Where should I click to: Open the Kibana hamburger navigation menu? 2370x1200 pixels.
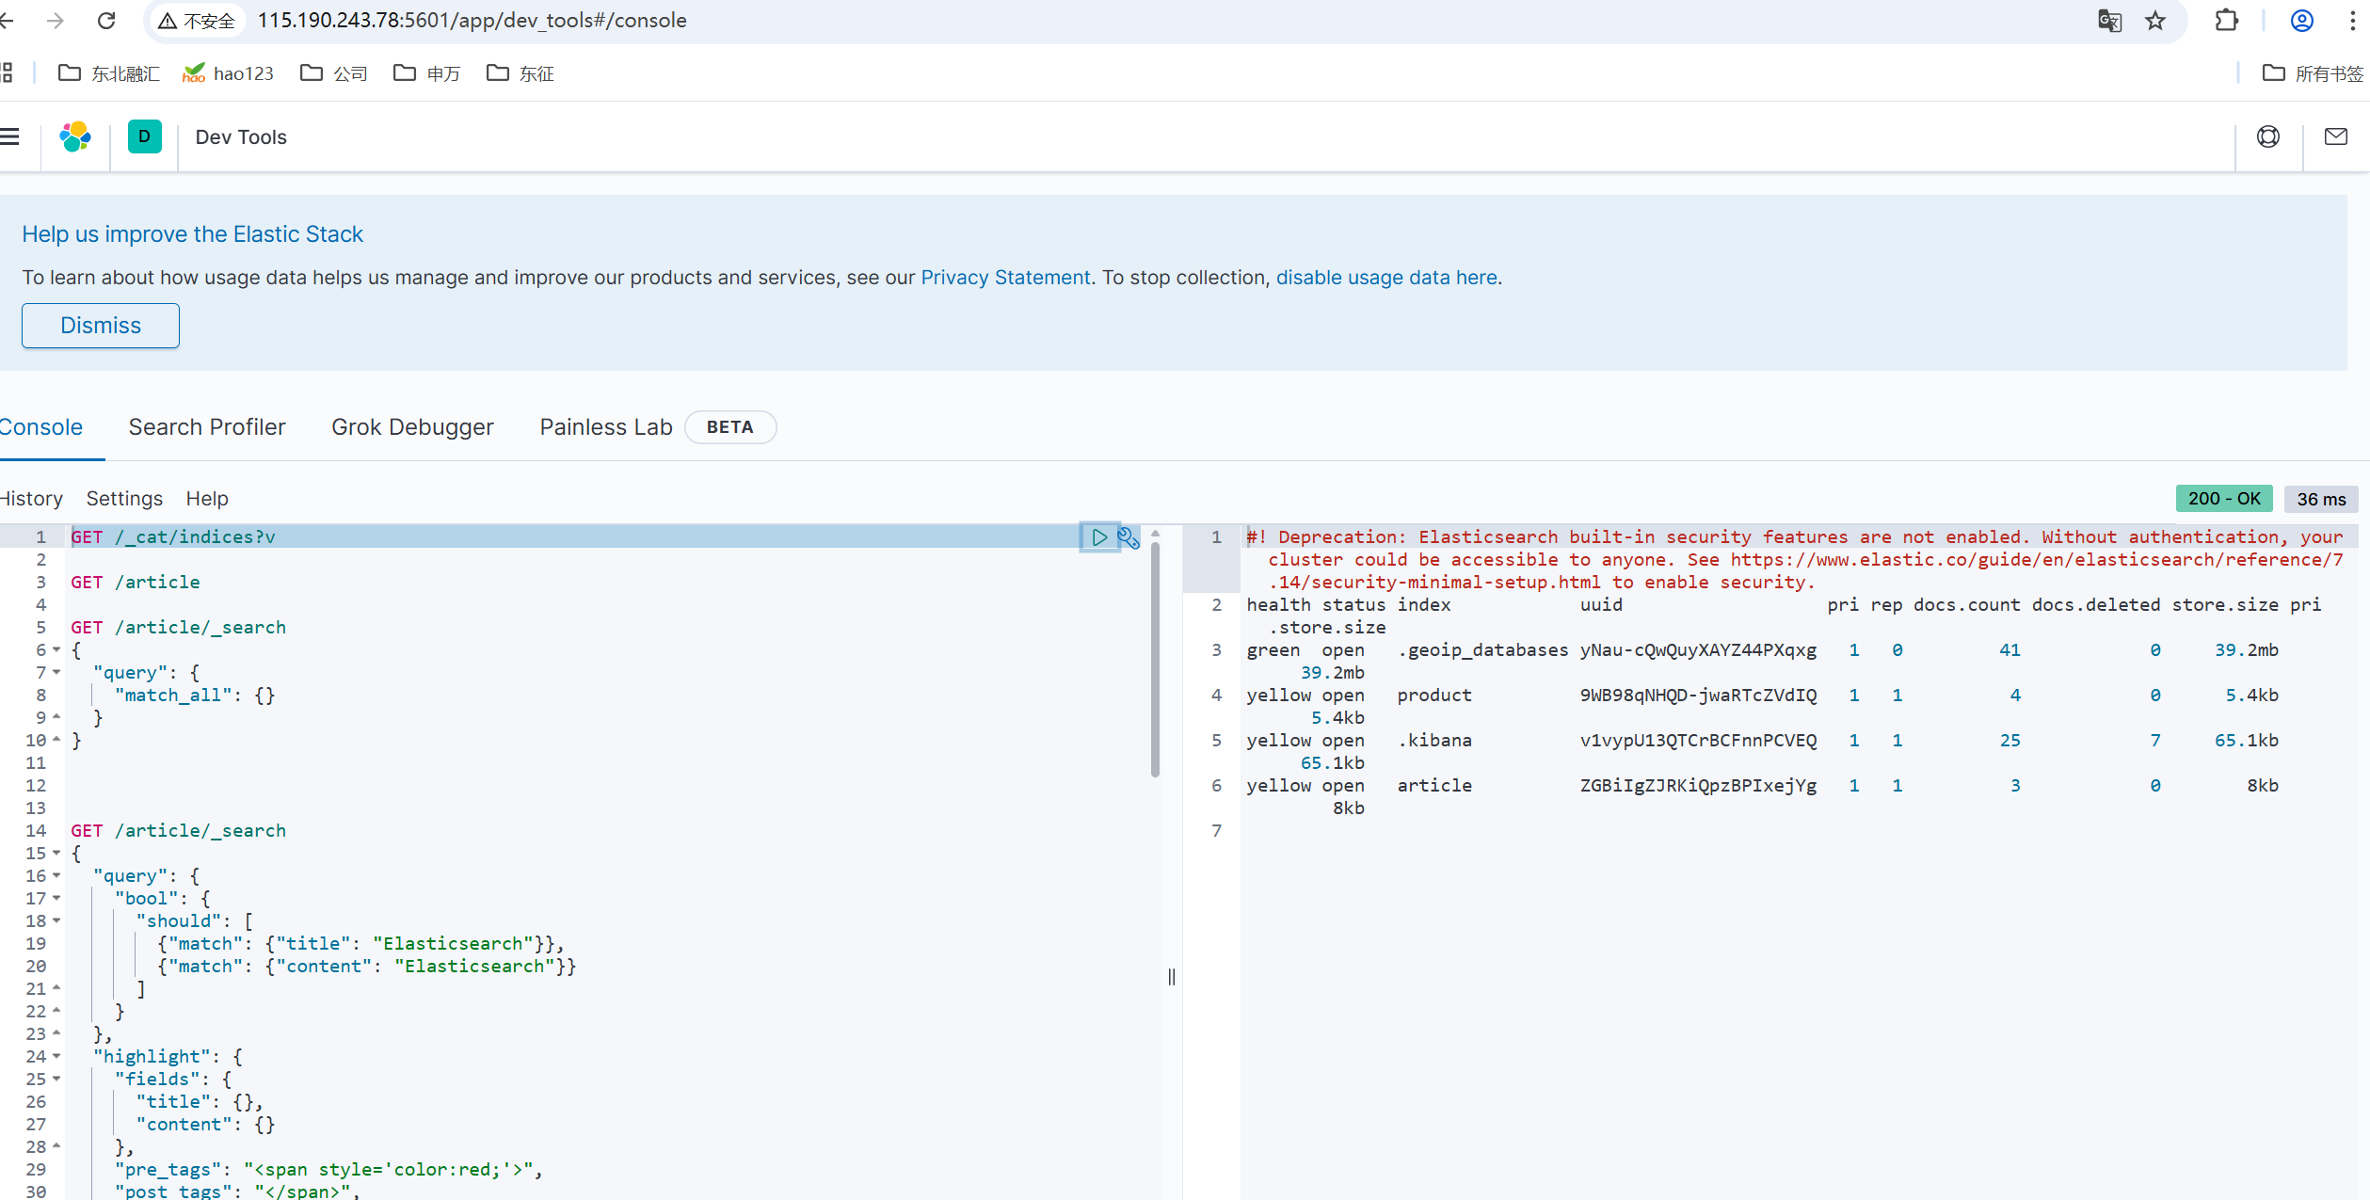[x=10, y=137]
